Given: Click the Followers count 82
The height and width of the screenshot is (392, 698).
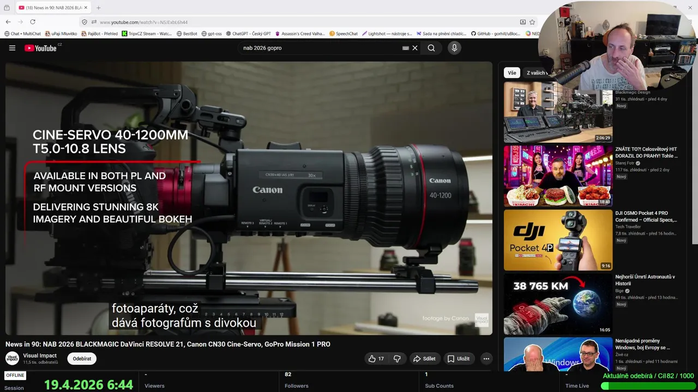Looking at the screenshot, I should click(x=288, y=375).
